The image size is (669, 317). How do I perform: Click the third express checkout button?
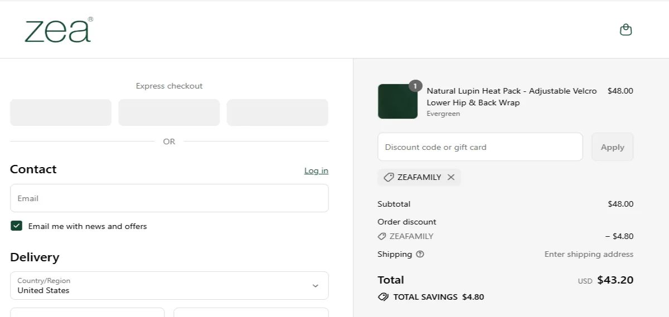[278, 113]
